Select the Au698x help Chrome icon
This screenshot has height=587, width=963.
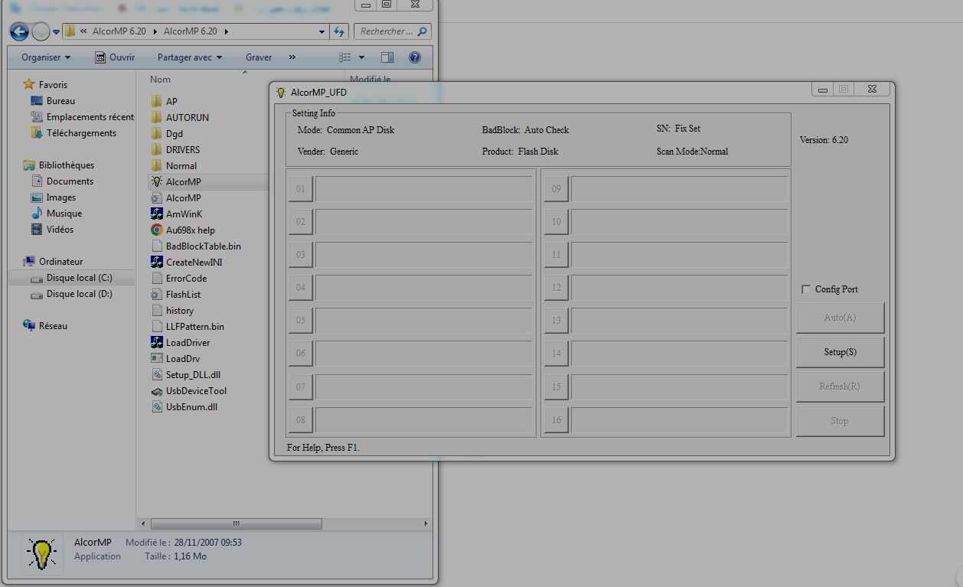click(x=157, y=230)
